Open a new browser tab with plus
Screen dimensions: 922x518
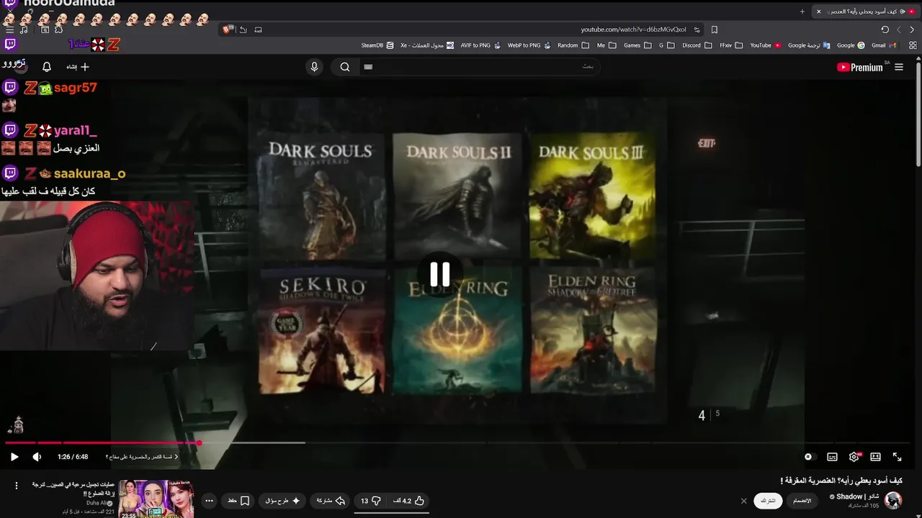point(802,12)
